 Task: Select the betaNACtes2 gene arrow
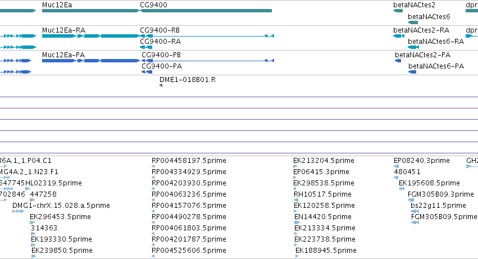[398, 11]
